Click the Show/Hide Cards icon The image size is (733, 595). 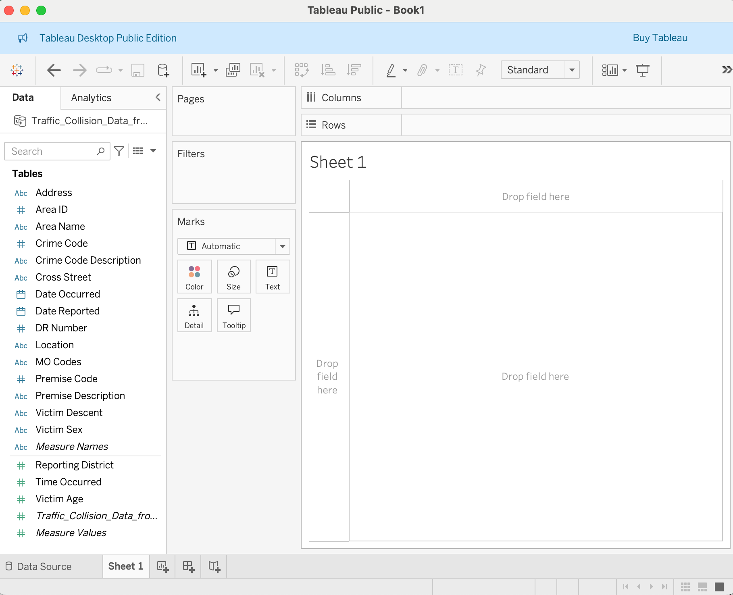(610, 70)
